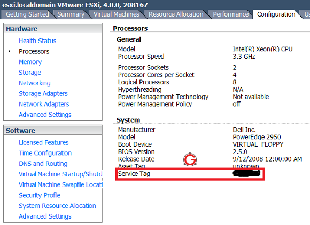Open System Resource Allocation link
The image size is (310, 225).
pos(57,206)
